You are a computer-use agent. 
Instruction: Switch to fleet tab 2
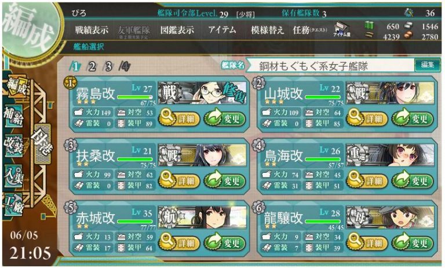click(92, 67)
